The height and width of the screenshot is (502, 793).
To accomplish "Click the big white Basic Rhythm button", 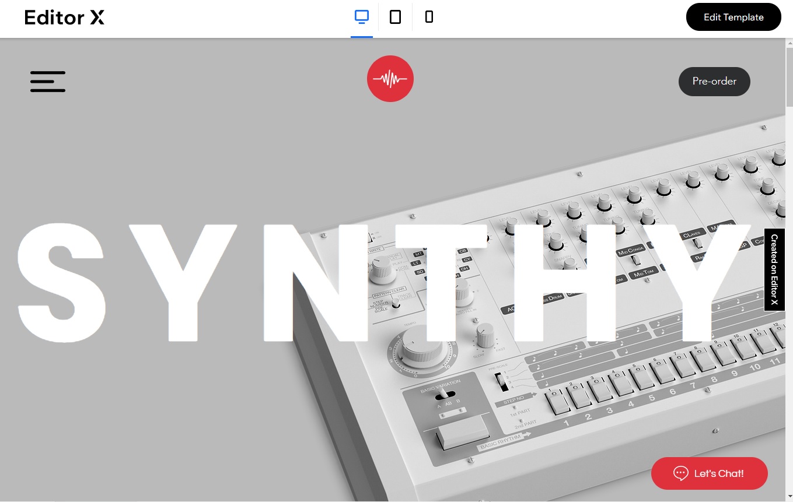I will pos(463,432).
